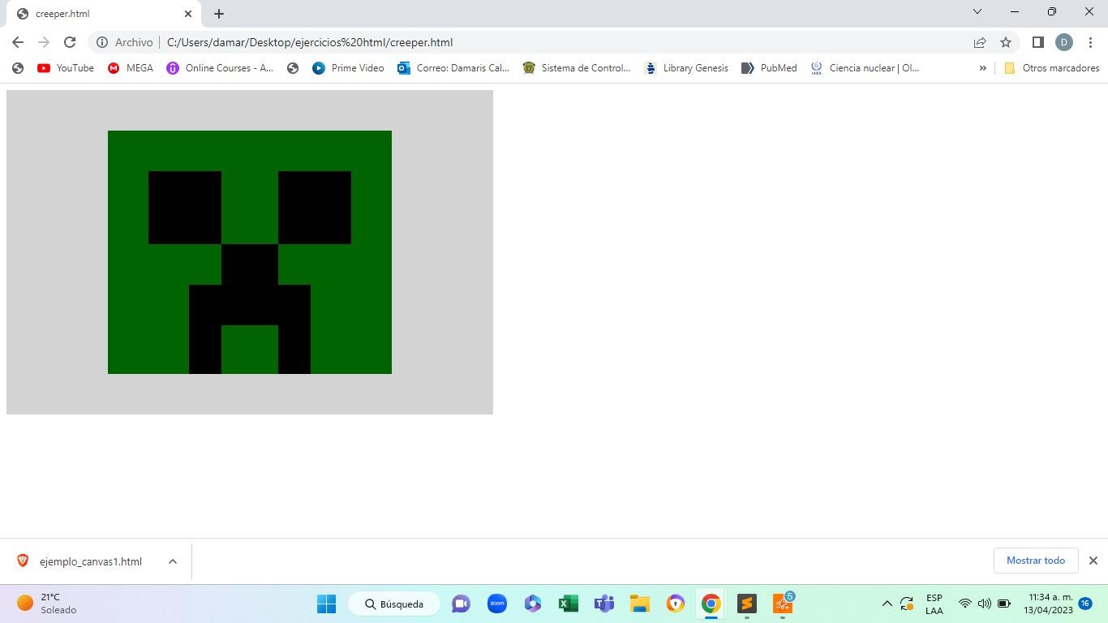Open a new browser tab

[218, 14]
